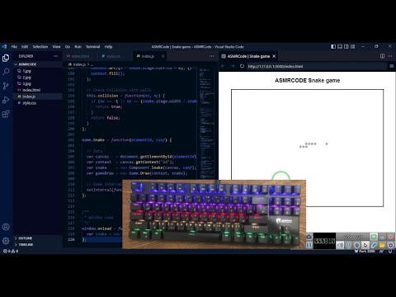Open the preview browser hamburger menu
Viewport: 396px width, 297px height.
[392, 66]
